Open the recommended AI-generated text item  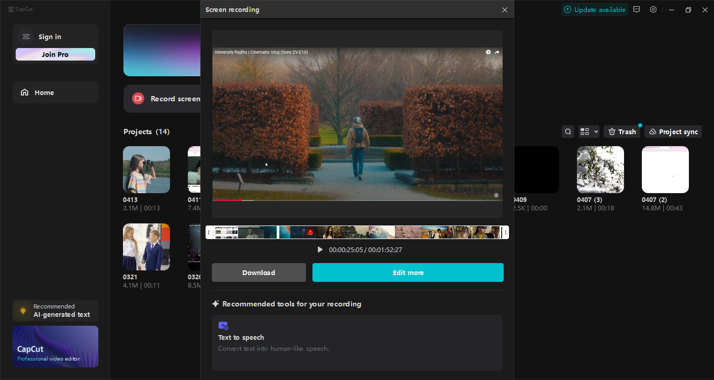pyautogui.click(x=55, y=311)
